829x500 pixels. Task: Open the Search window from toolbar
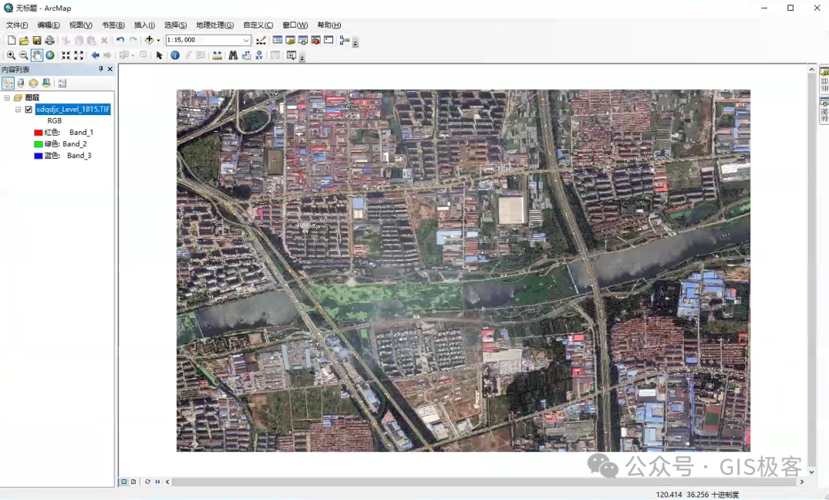pos(303,40)
